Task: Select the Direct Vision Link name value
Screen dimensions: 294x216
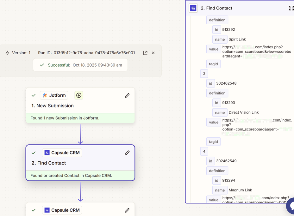Action: click(x=243, y=112)
